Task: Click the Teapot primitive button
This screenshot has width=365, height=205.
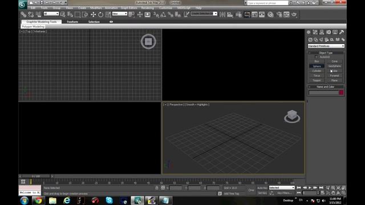Action: pyautogui.click(x=317, y=80)
